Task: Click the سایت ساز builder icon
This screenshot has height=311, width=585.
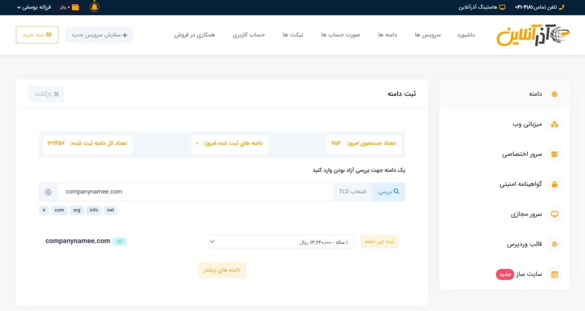Action: tap(554, 274)
